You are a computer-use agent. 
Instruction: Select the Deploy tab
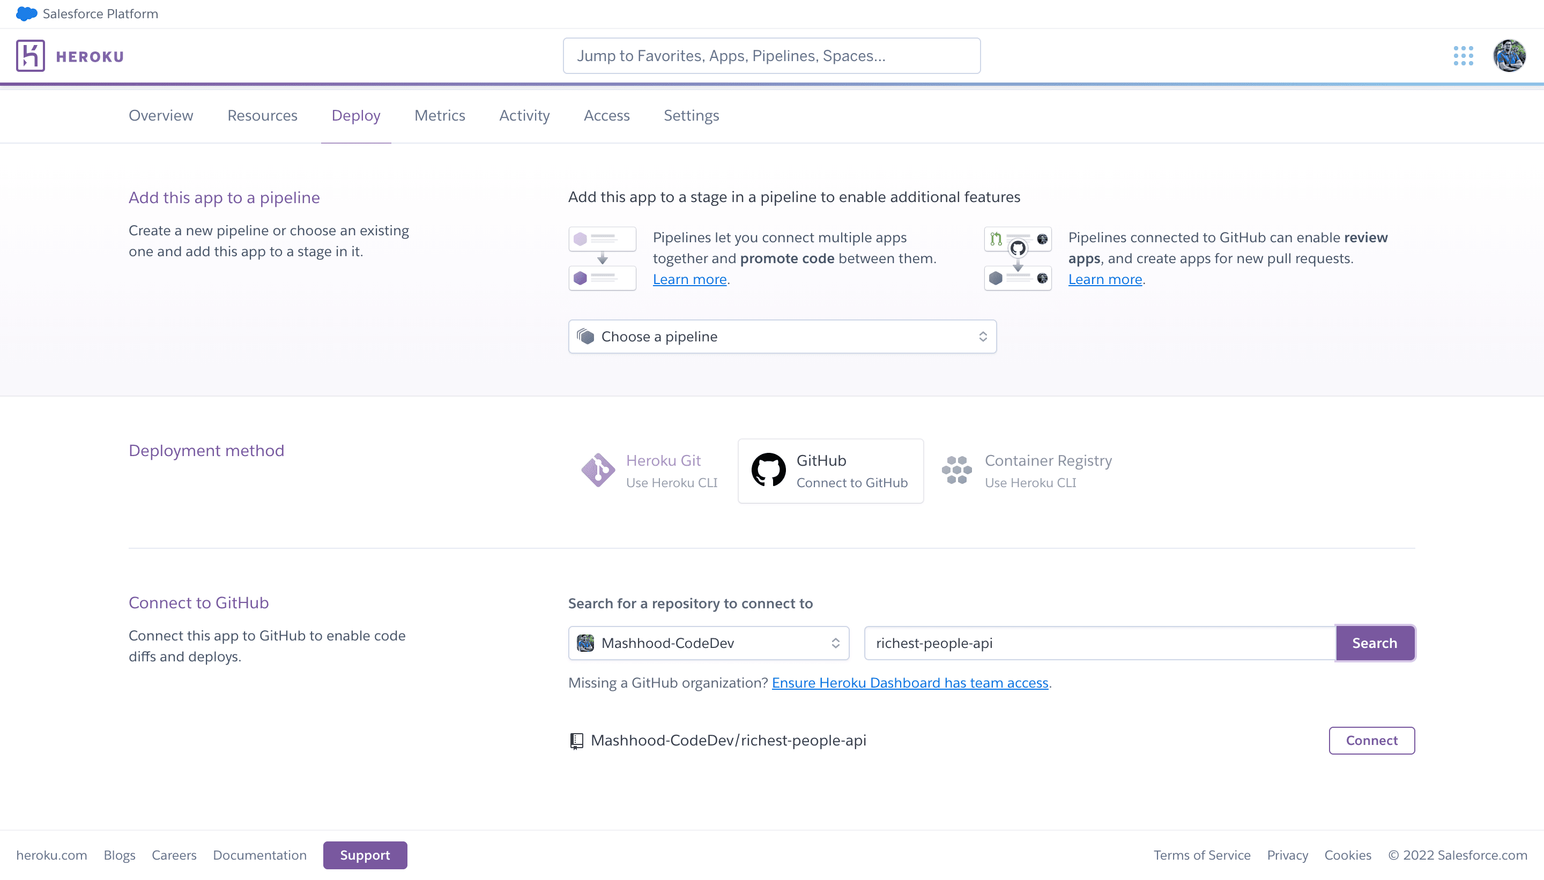pyautogui.click(x=356, y=115)
